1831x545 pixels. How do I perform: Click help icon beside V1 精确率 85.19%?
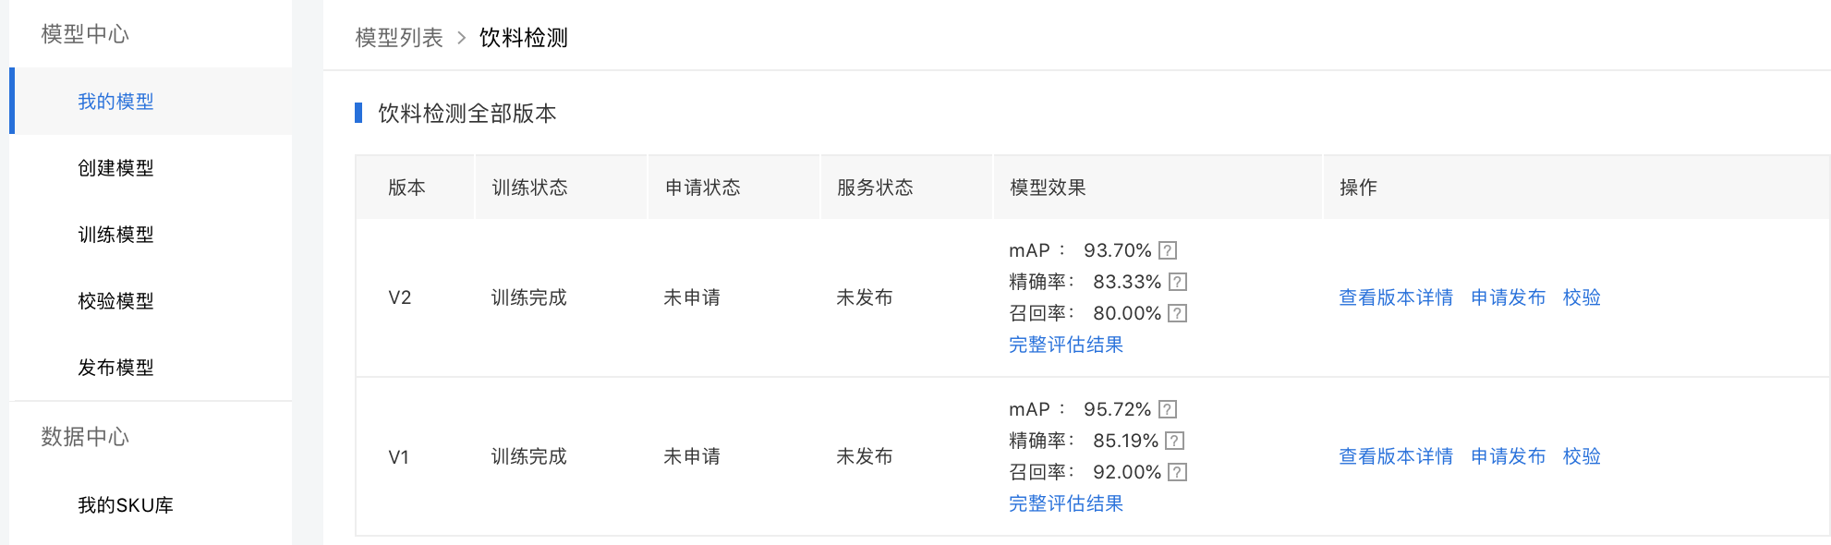click(1175, 441)
